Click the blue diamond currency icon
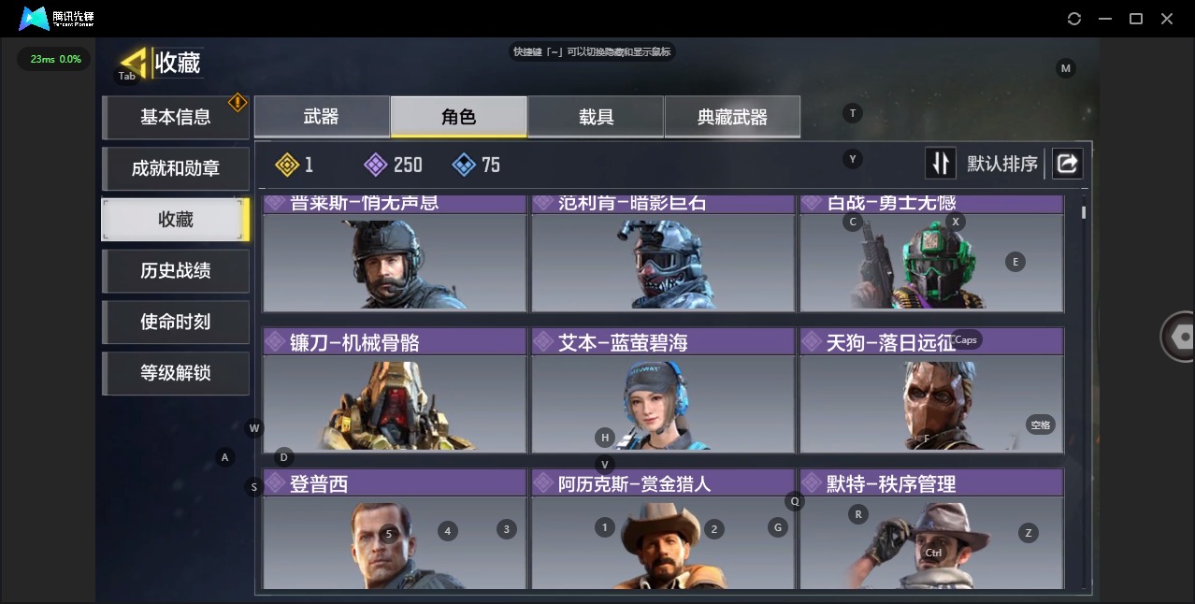 pyautogui.click(x=464, y=165)
